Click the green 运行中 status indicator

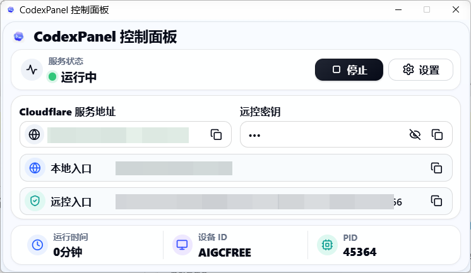[52, 77]
